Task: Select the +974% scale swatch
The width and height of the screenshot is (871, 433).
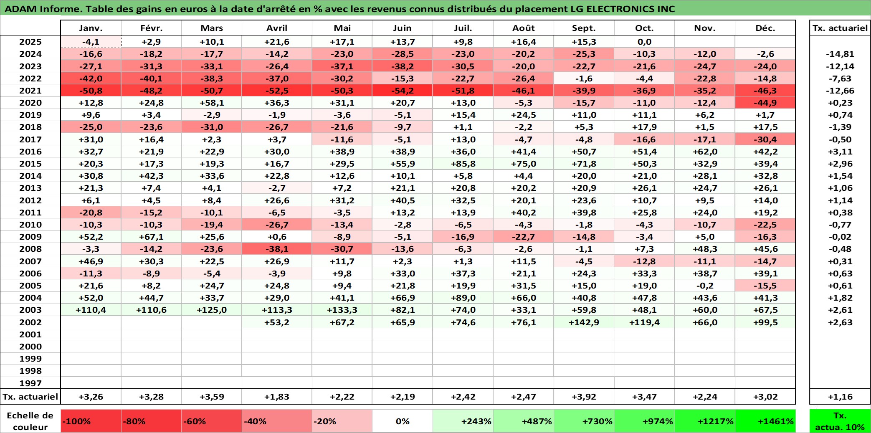Action: pyautogui.click(x=644, y=421)
